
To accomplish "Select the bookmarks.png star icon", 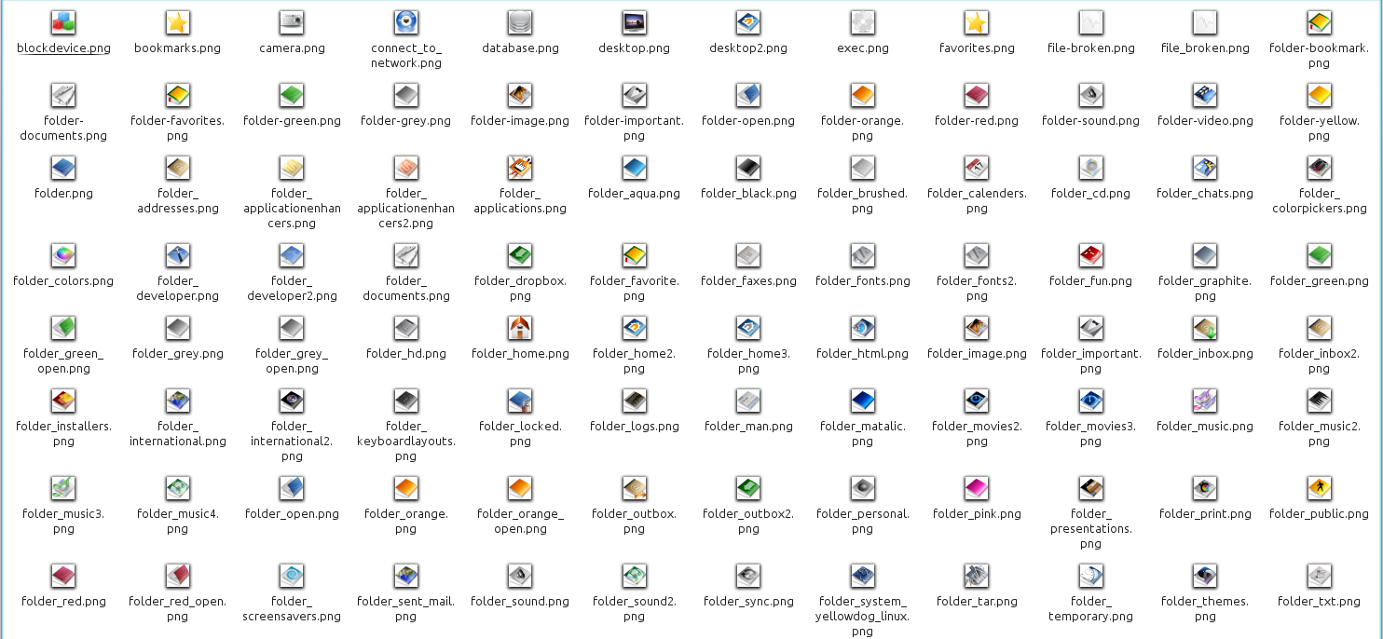I will pos(178,22).
